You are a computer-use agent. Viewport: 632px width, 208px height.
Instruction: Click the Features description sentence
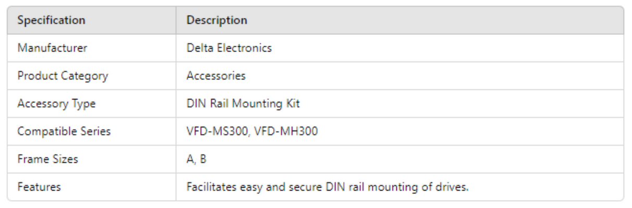327,187
